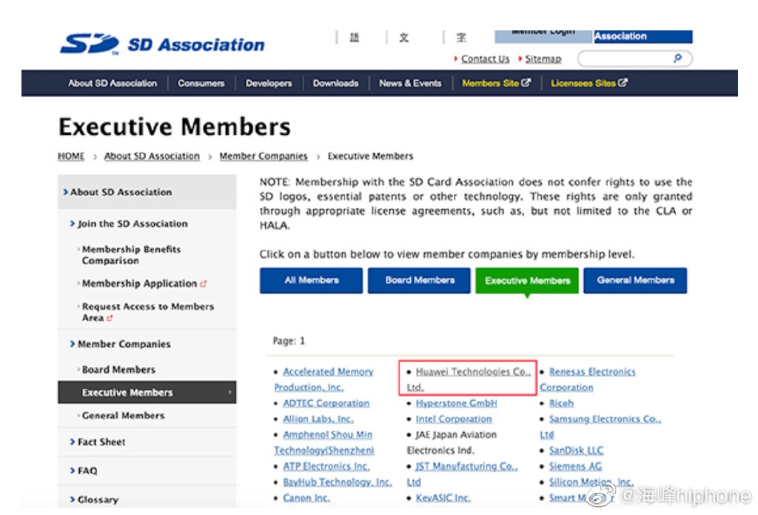Open General Members sidebar link

123,416
